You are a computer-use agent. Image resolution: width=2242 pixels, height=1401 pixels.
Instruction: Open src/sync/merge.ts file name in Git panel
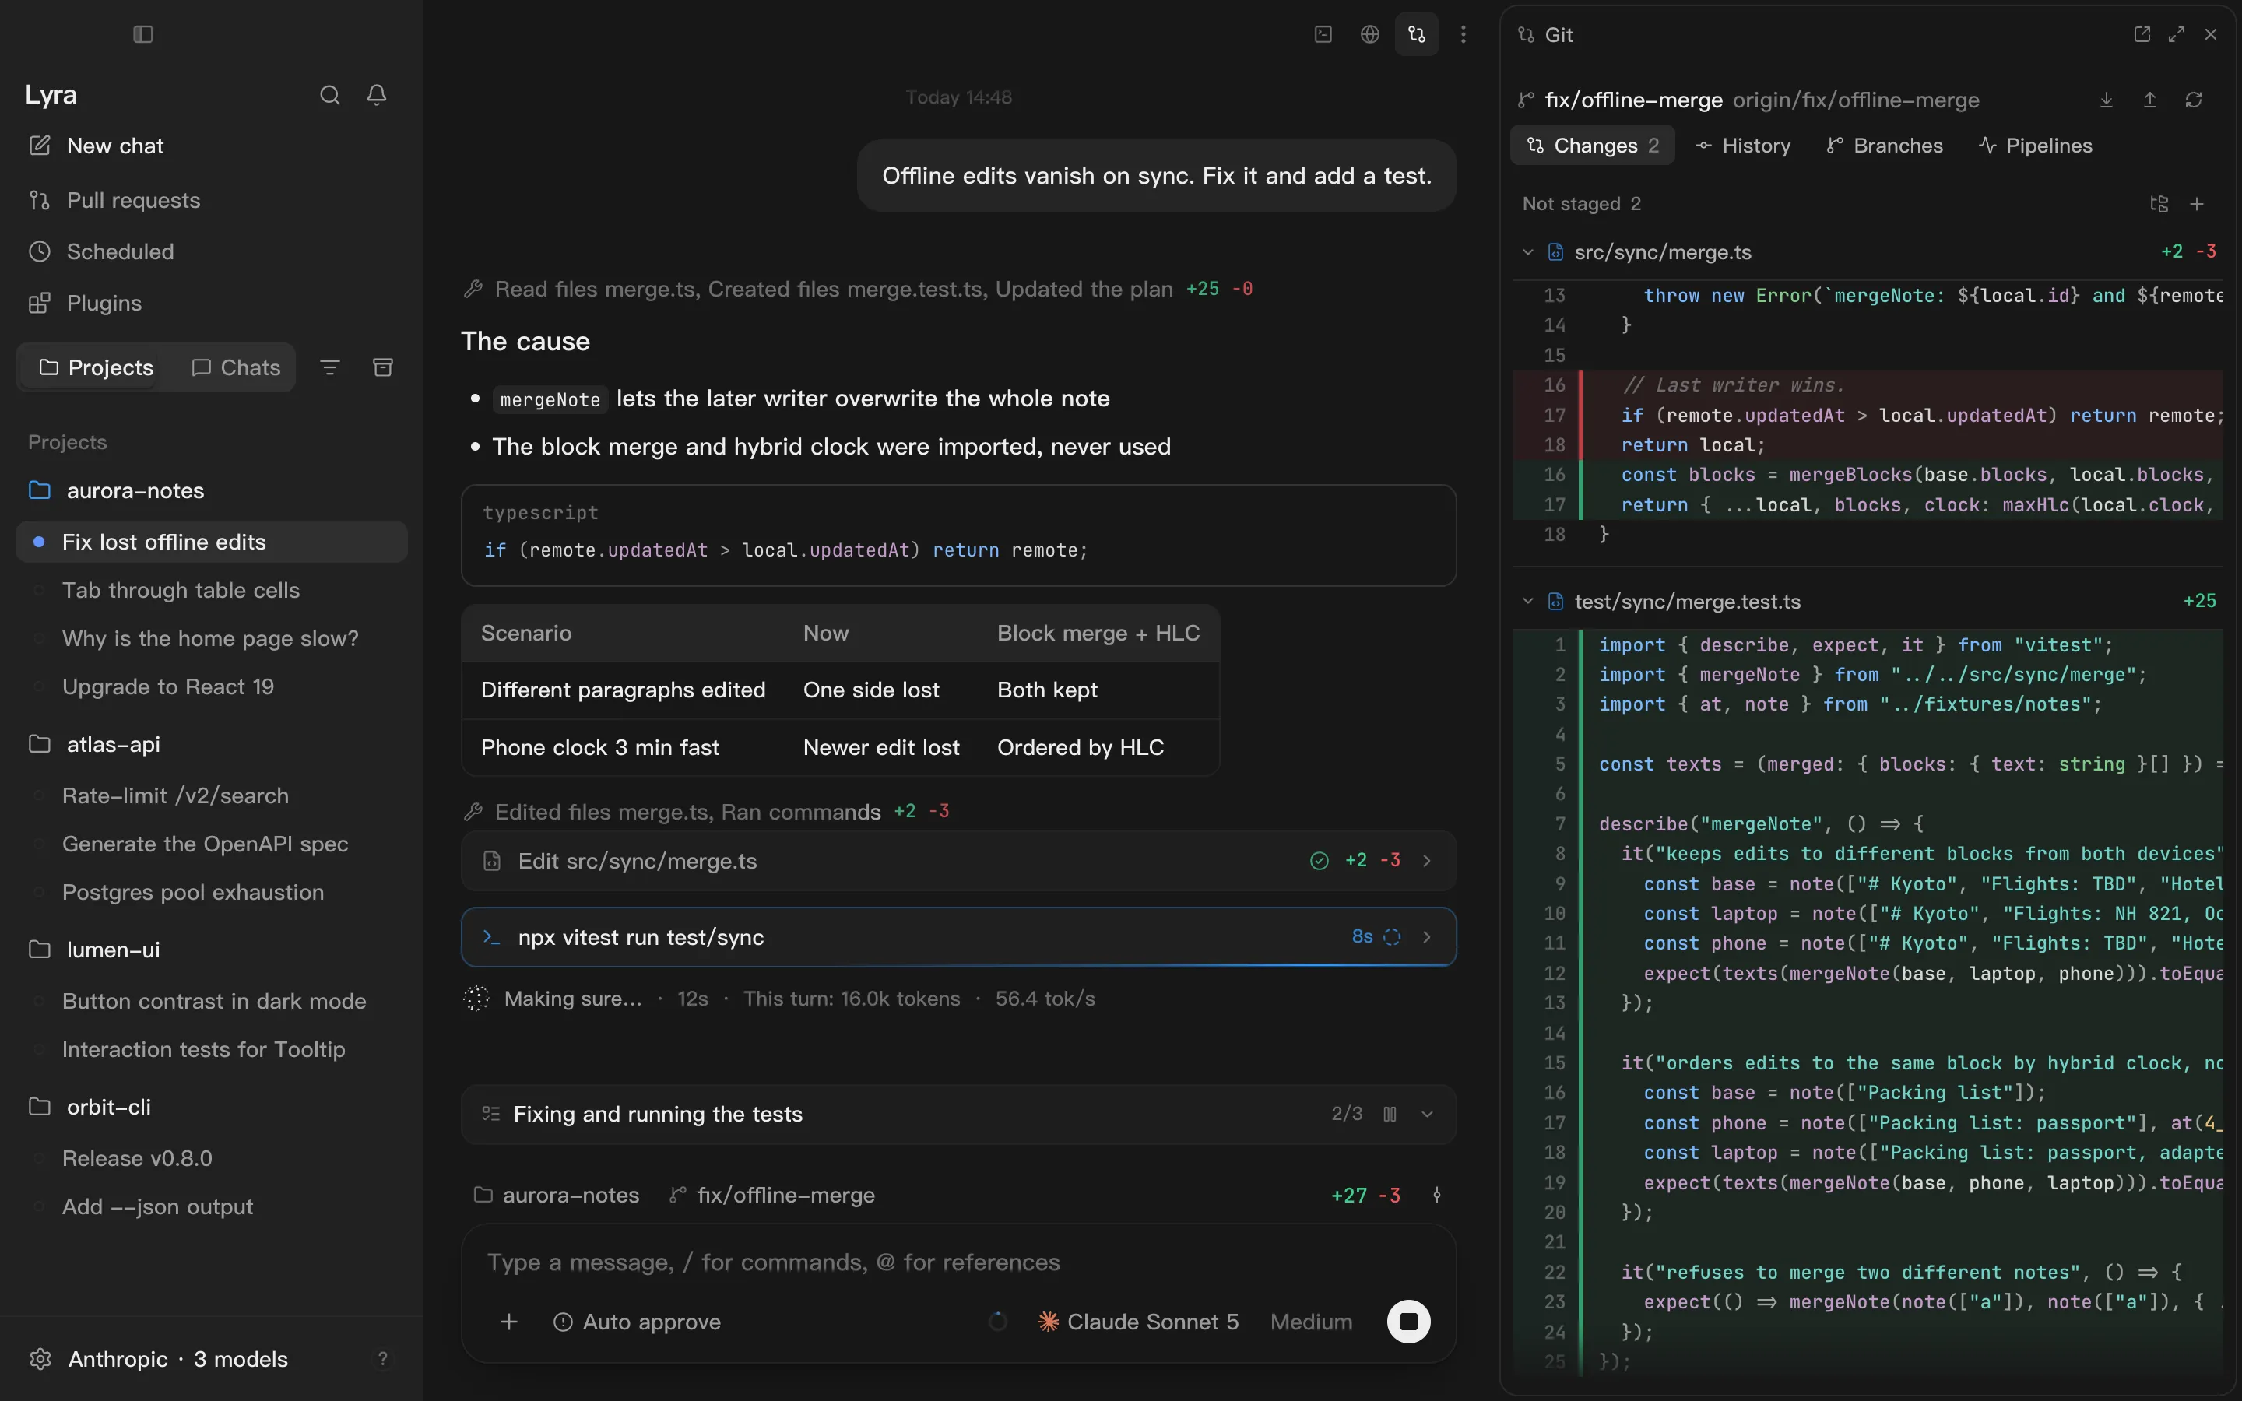[1662, 252]
